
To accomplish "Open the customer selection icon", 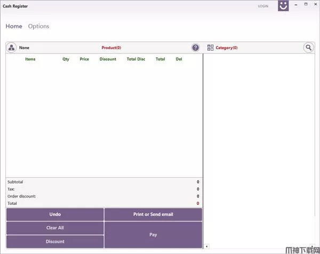I will pos(11,47).
